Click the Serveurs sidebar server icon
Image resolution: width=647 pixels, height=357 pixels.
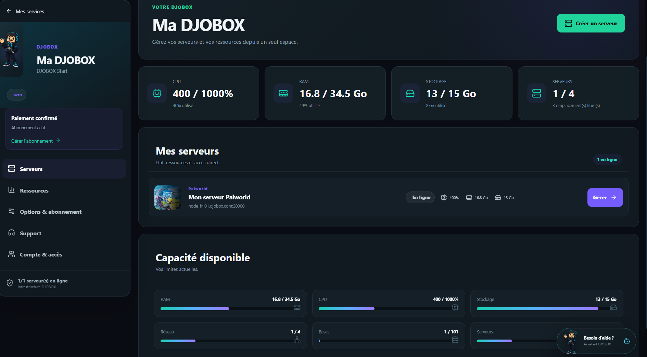click(x=12, y=169)
